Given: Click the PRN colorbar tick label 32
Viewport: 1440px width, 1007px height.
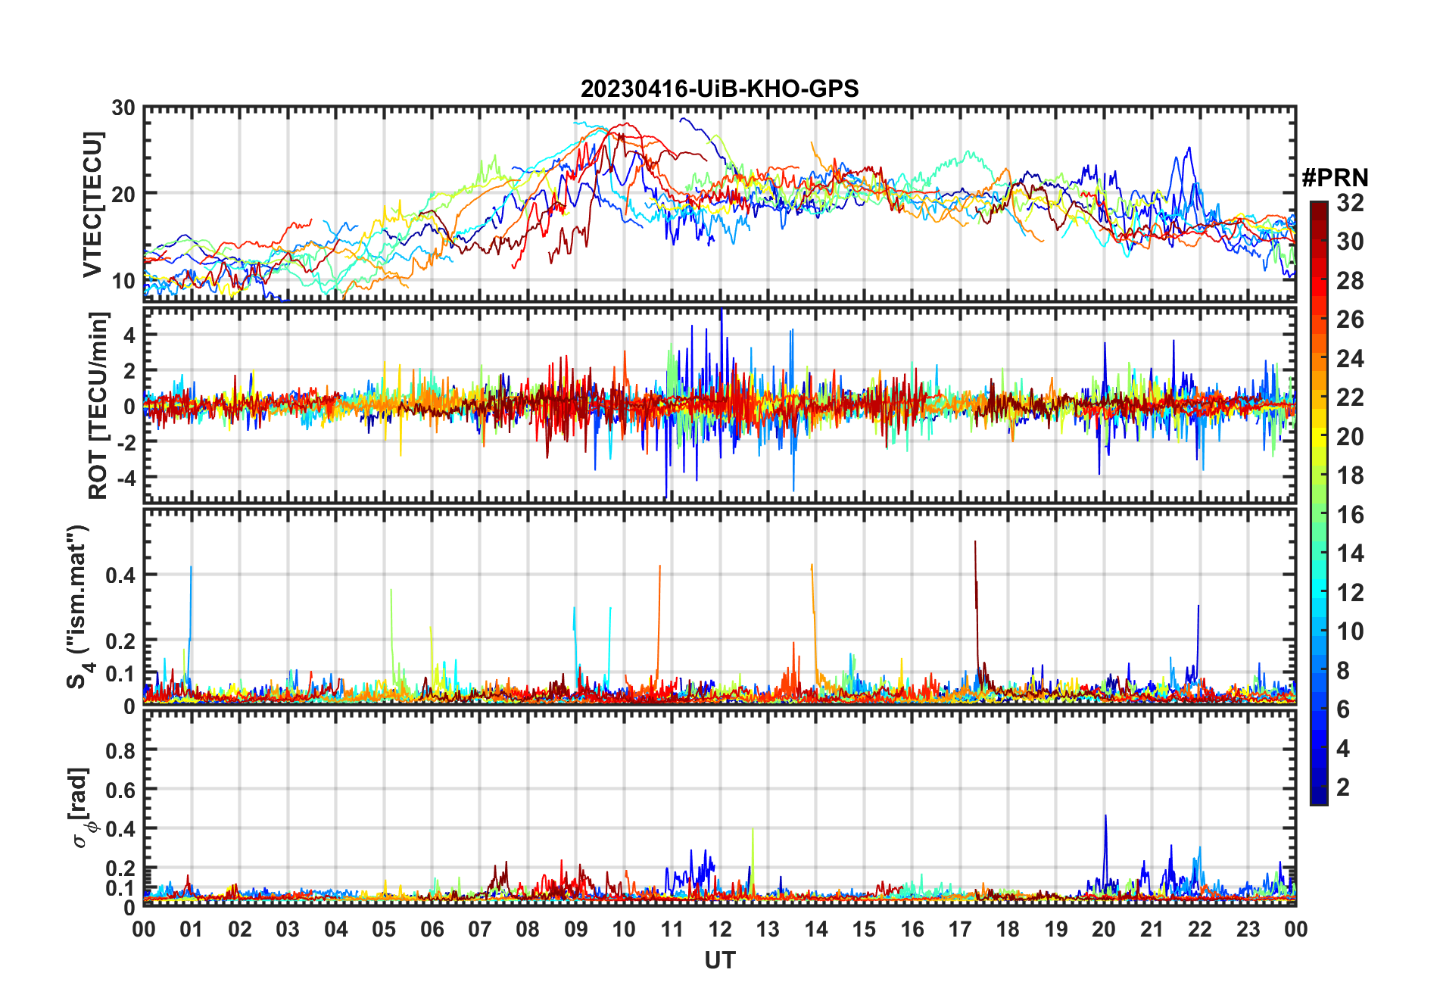Looking at the screenshot, I should point(1350,203).
